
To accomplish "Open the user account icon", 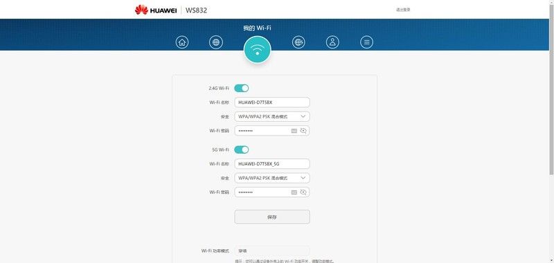I will coord(332,42).
